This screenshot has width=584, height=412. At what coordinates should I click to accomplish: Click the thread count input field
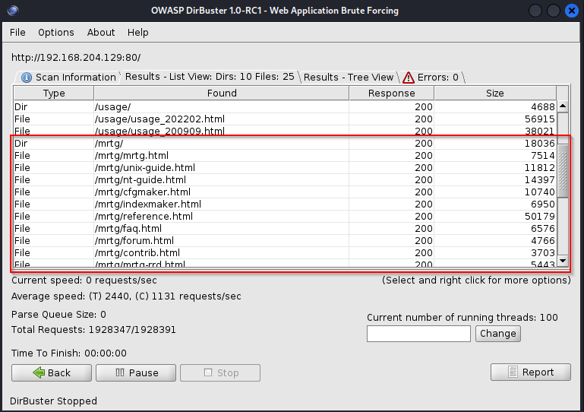click(418, 334)
